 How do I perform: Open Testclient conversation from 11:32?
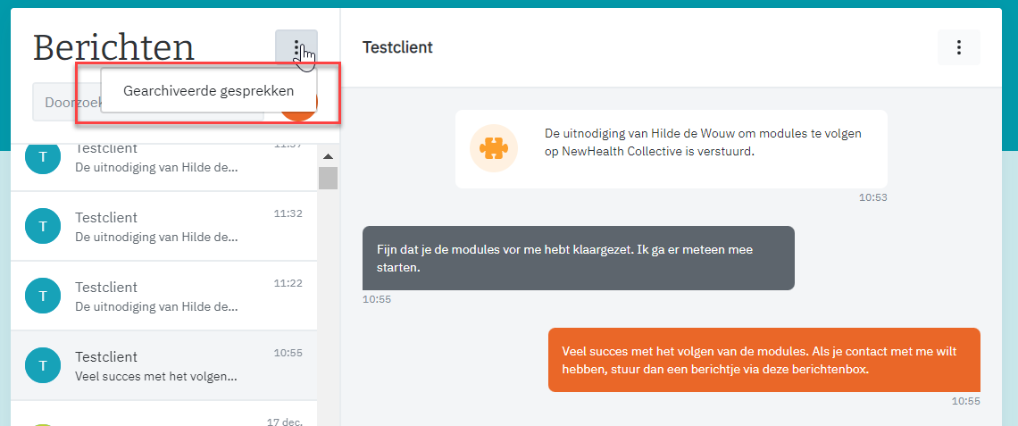point(163,226)
